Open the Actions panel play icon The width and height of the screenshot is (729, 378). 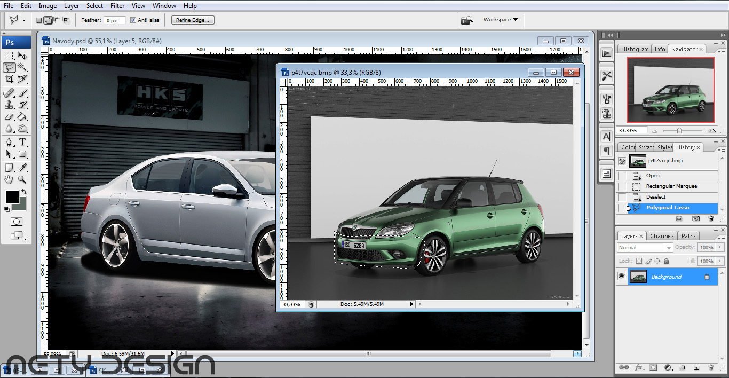click(606, 53)
